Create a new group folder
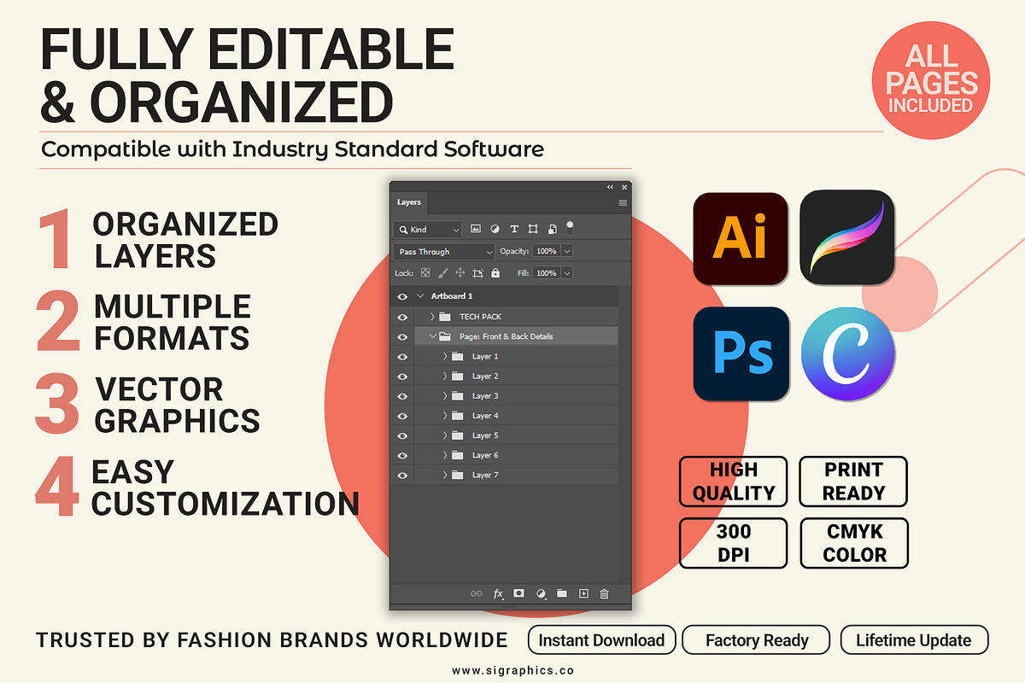Screen dimensions: 1025x683 tap(562, 593)
